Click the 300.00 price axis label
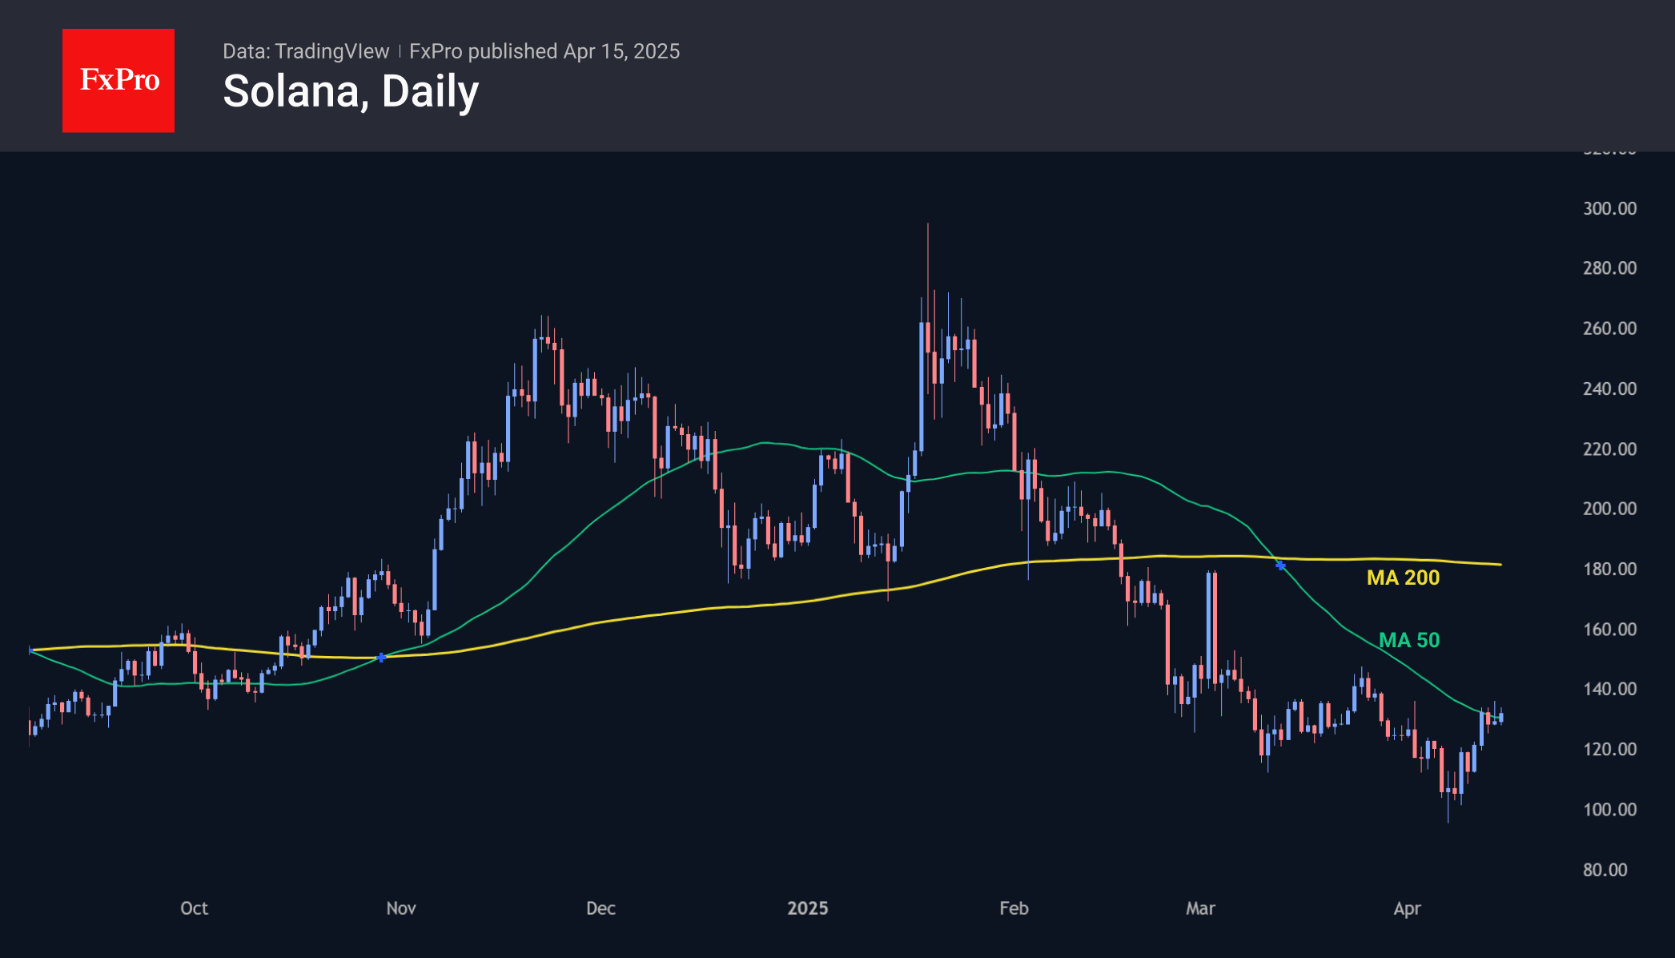Viewport: 1675px width, 958px height. pyautogui.click(x=1609, y=208)
